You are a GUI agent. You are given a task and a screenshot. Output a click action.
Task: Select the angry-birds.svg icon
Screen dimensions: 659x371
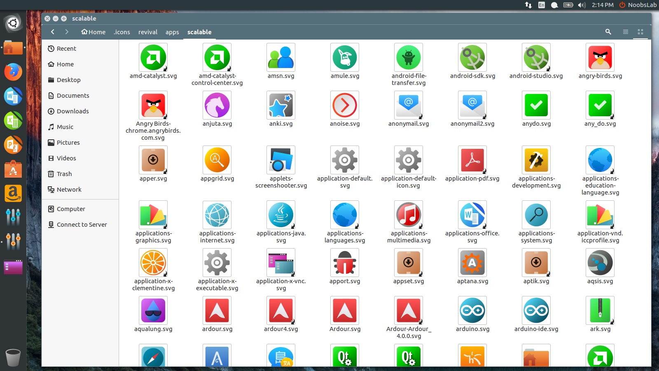[x=600, y=57]
